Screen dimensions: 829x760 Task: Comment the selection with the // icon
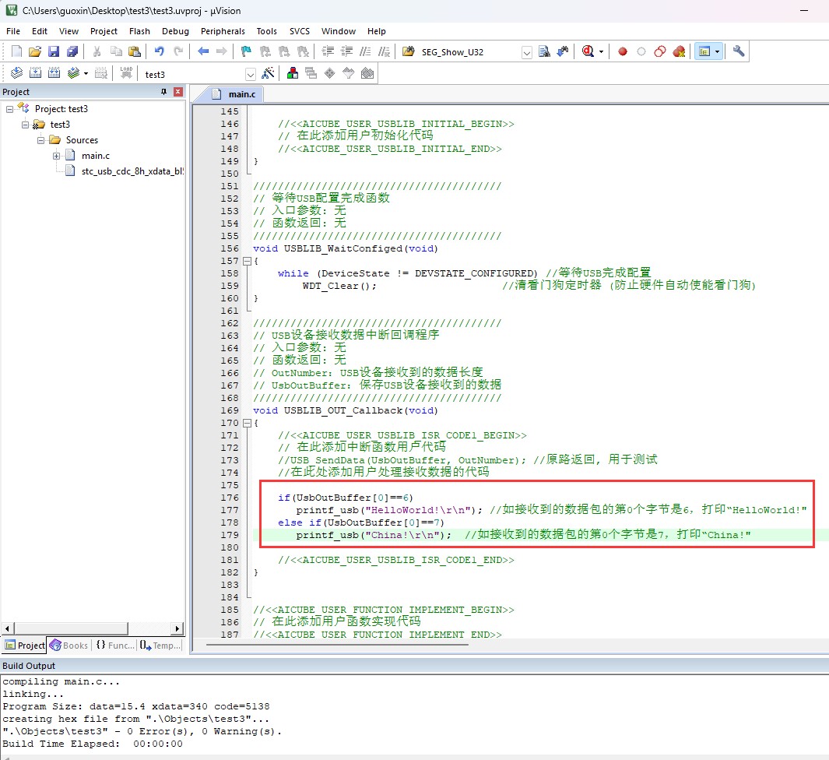[365, 51]
